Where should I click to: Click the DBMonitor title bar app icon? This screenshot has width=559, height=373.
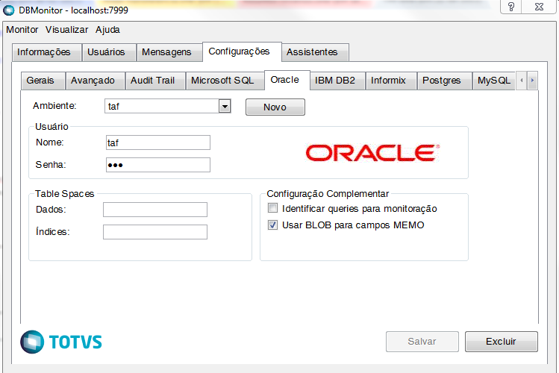[x=8, y=10]
